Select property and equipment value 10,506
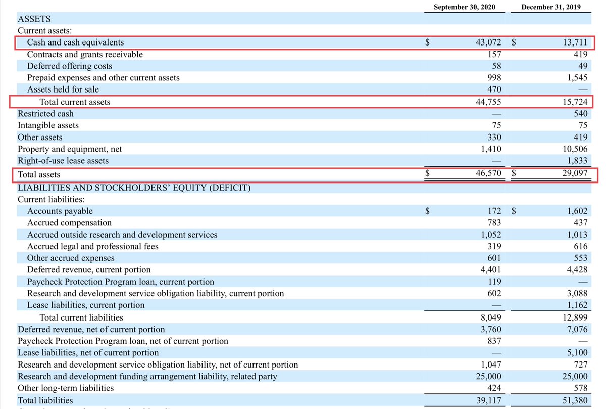 (575, 149)
